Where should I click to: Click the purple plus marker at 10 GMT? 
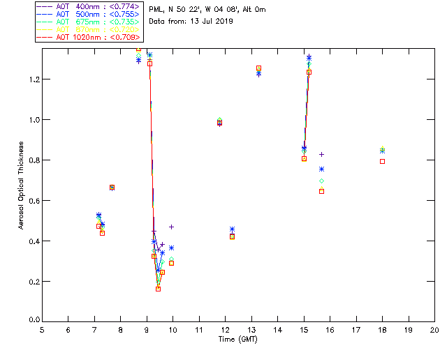pyautogui.click(x=171, y=227)
